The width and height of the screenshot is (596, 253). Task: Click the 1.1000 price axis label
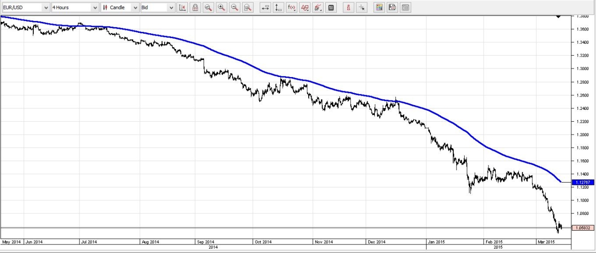click(x=583, y=201)
